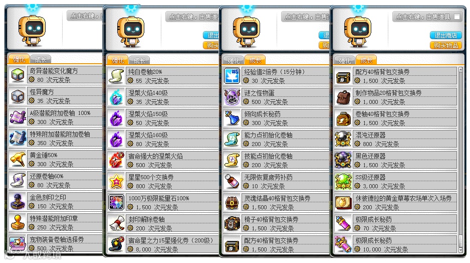Click the scrollbar up arrow in rightmost list
470x263 pixels.
pyautogui.click(x=460, y=70)
